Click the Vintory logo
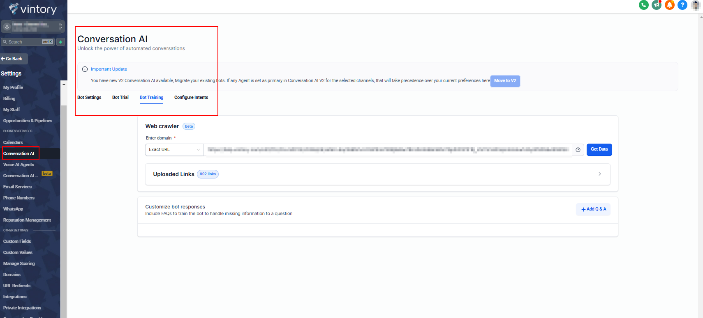 [x=33, y=9]
